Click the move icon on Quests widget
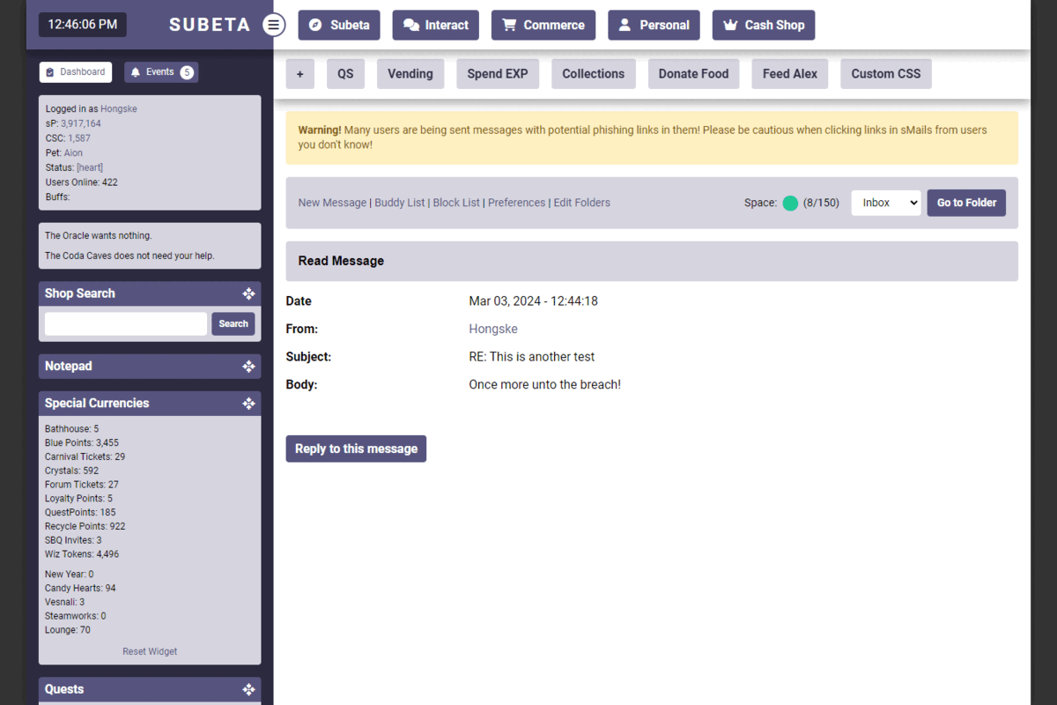This screenshot has width=1057, height=705. pyautogui.click(x=248, y=689)
